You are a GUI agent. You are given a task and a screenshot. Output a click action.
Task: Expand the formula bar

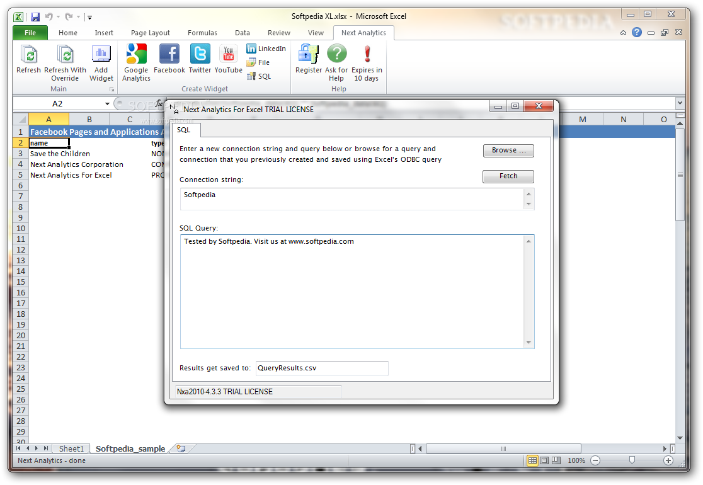click(680, 103)
